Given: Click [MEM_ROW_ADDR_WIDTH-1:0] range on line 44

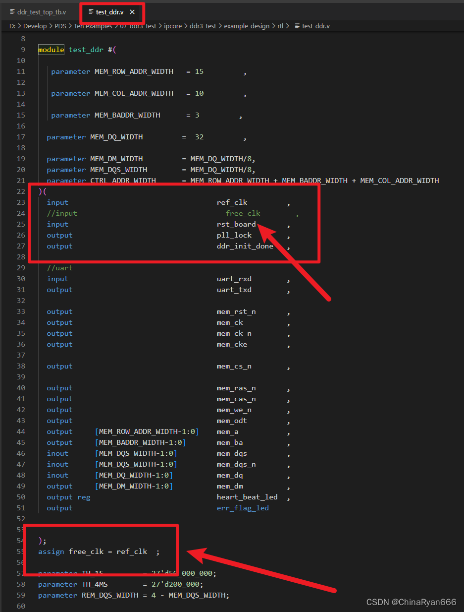Looking at the screenshot, I should point(147,431).
